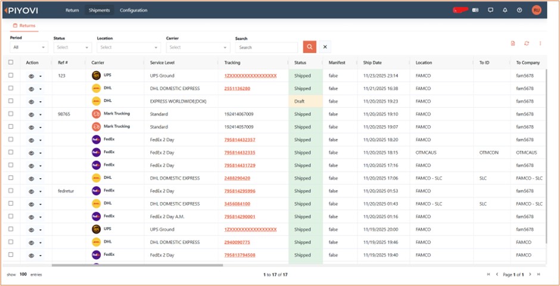The image size is (560, 286).
Task: Open the language translate icon in header
Action: 475,10
